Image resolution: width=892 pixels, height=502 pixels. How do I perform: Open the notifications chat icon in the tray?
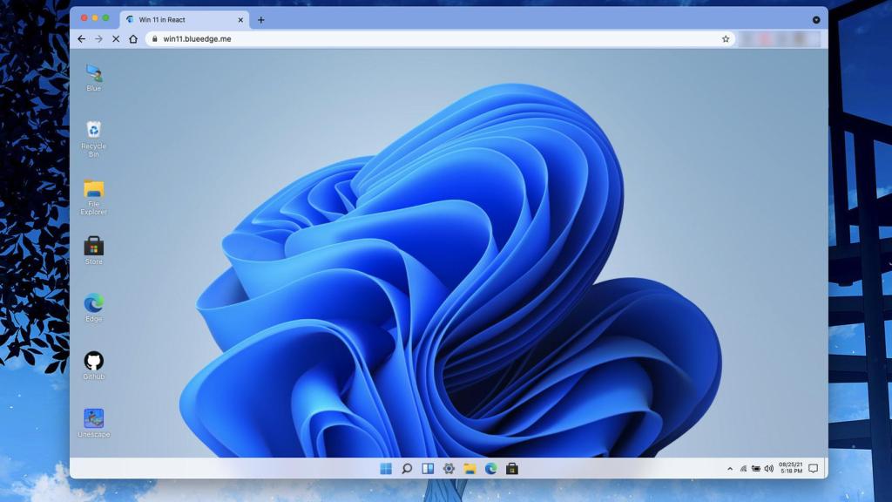(812, 469)
